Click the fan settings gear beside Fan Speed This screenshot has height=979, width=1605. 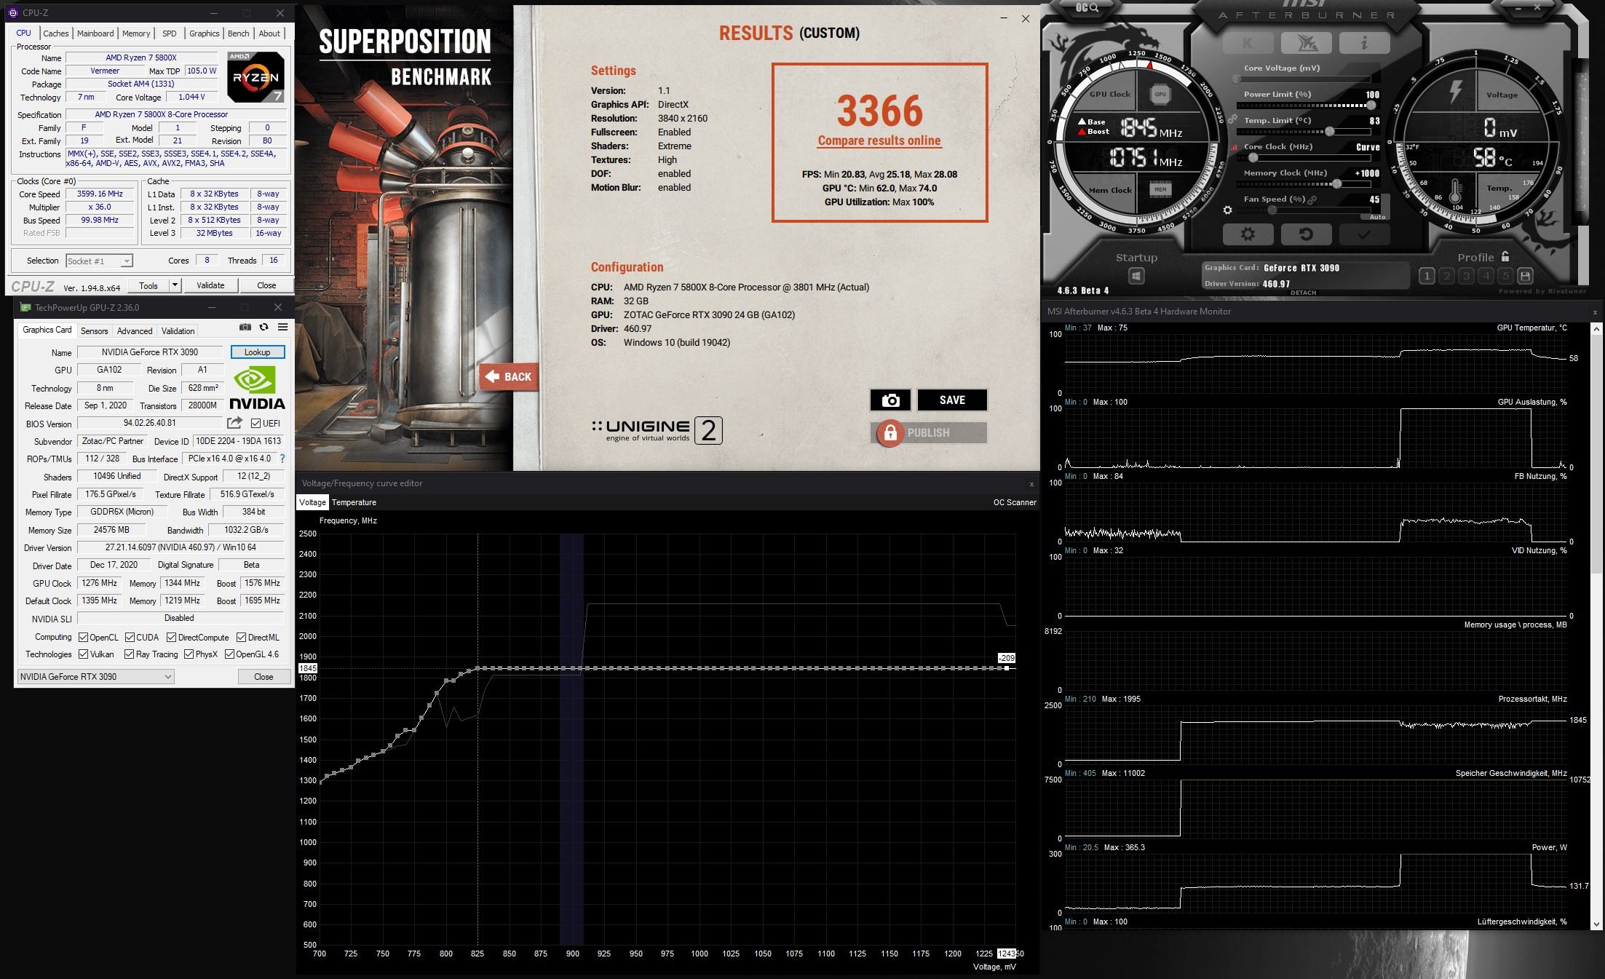pyautogui.click(x=1227, y=210)
